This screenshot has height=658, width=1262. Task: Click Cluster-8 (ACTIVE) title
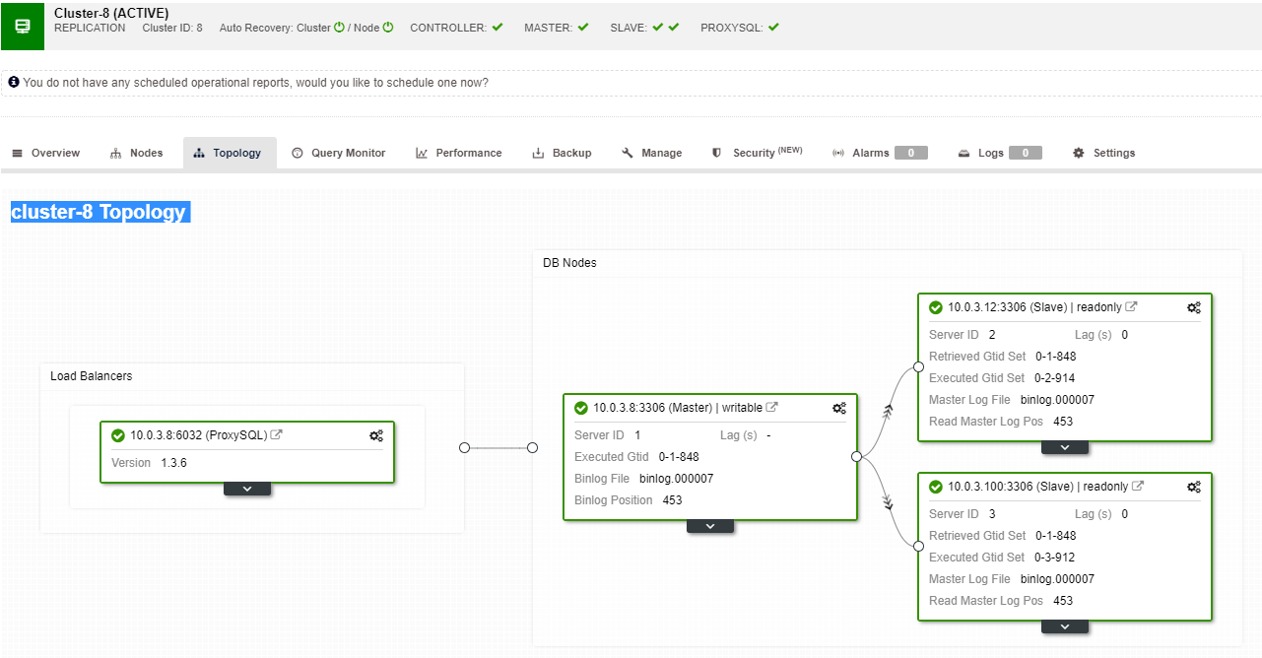(x=111, y=13)
